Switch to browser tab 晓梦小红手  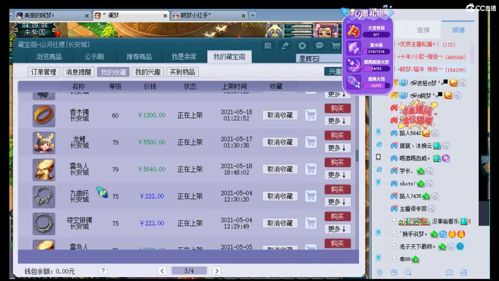click(x=209, y=16)
